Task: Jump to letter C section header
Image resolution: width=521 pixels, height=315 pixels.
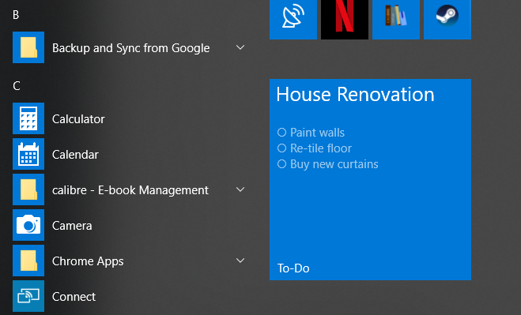Action: [x=17, y=86]
